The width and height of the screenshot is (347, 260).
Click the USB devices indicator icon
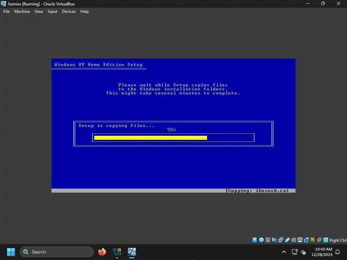click(x=287, y=240)
